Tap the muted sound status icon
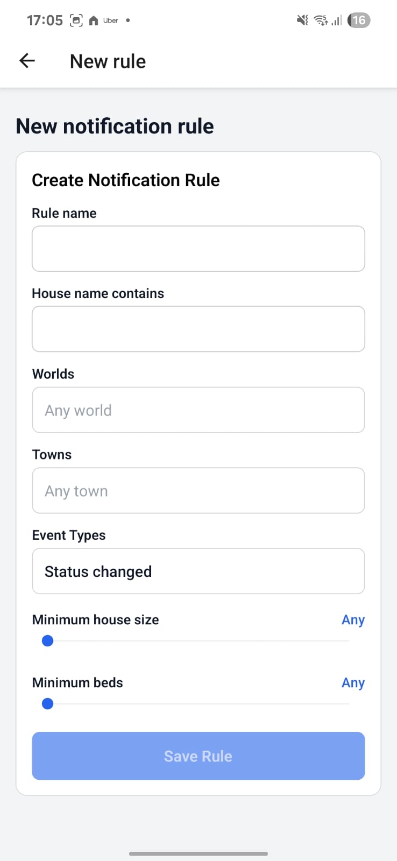This screenshot has height=861, width=397. [302, 20]
